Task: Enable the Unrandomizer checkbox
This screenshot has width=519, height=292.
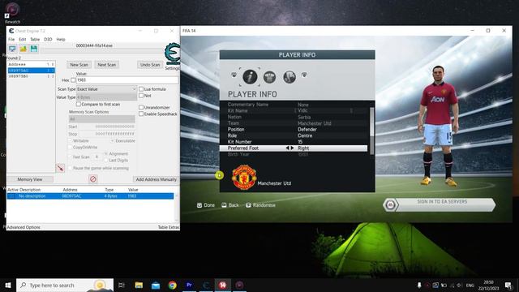Action: 141,107
